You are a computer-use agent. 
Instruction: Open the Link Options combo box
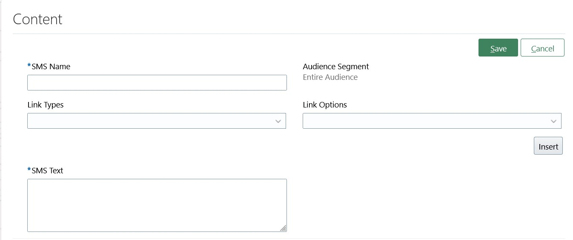coord(426,121)
